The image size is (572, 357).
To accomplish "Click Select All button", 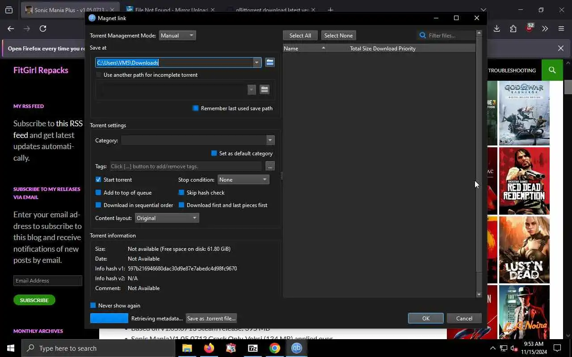I will pyautogui.click(x=300, y=35).
